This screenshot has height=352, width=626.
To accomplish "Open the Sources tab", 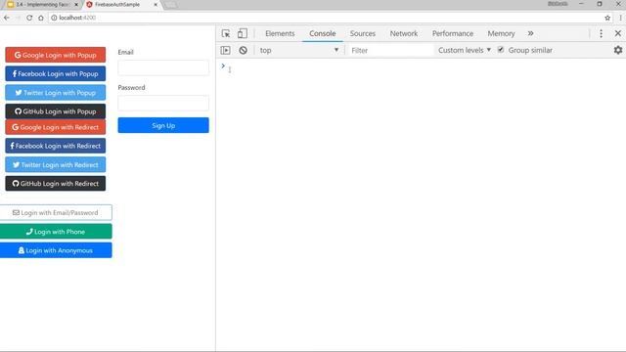I will (363, 33).
